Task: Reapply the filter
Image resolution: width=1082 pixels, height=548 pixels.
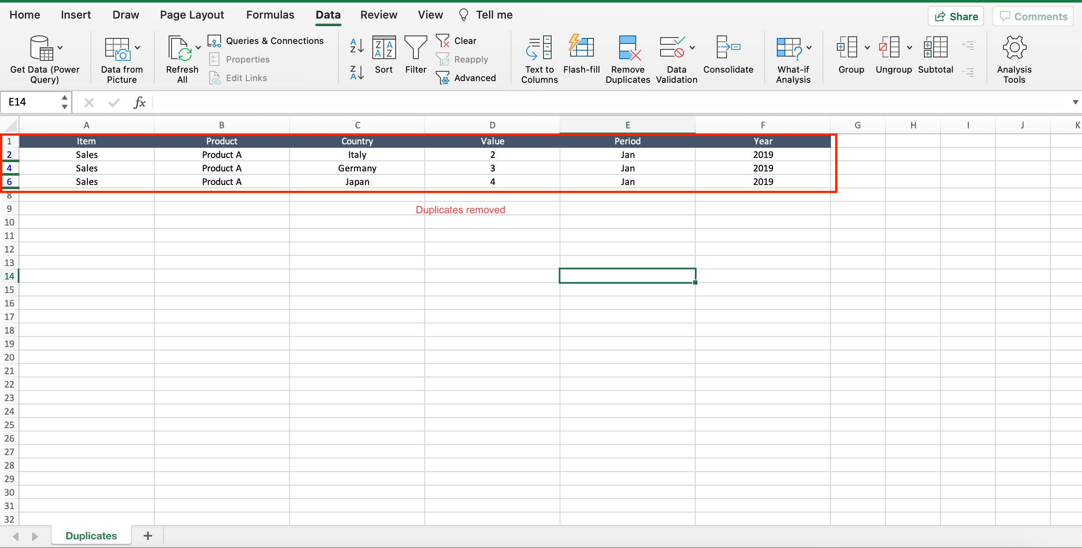Action: (x=463, y=59)
